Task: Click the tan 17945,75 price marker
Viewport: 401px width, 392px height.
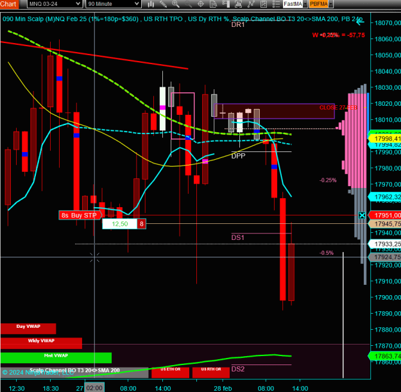Action: (x=385, y=224)
